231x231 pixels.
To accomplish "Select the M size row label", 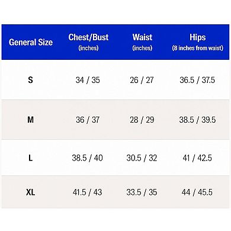I will pyautogui.click(x=30, y=120).
